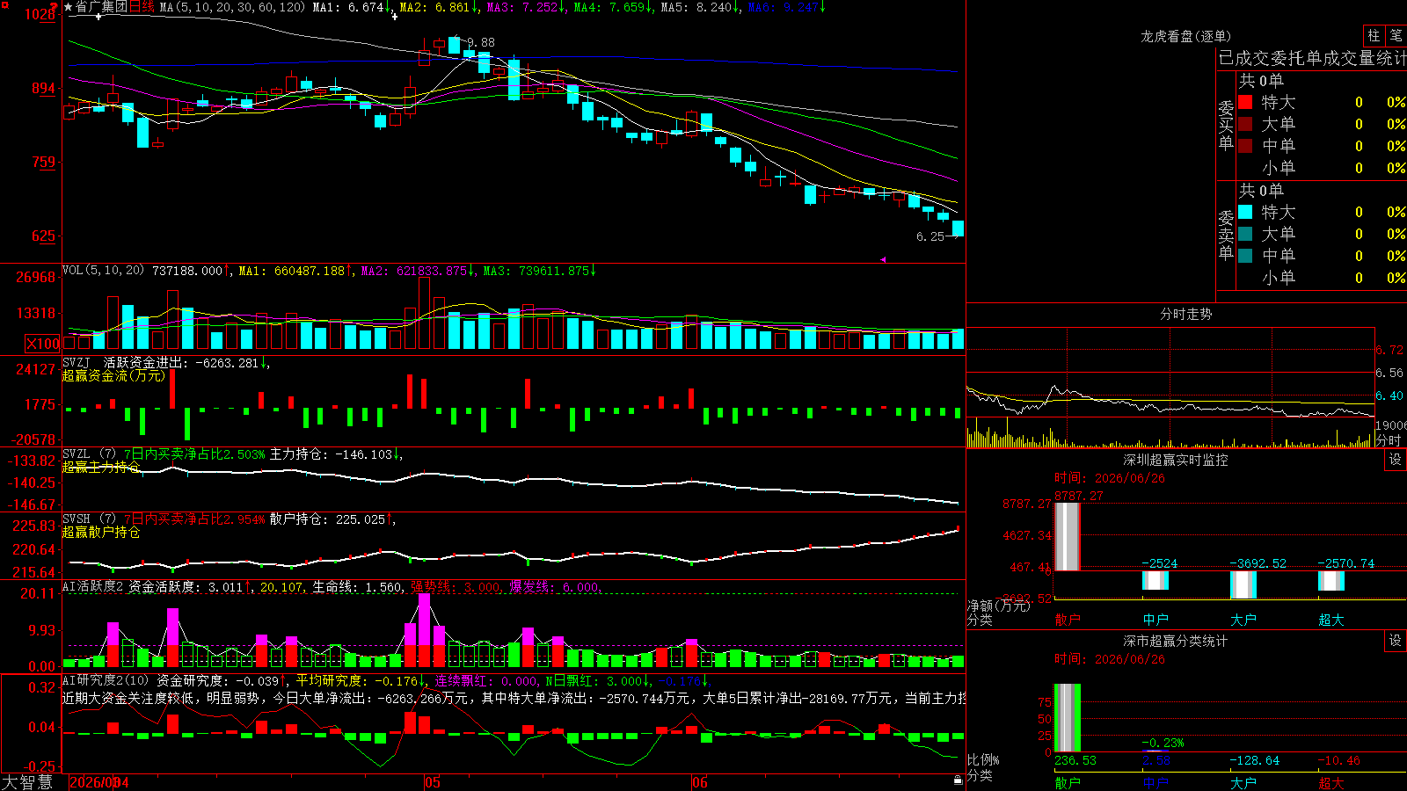Click 大户 label in 深圳超赢实时监控 panel
This screenshot has height=791, width=1407.
pos(1243,620)
